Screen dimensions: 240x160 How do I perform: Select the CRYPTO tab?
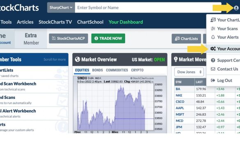coord(137,70)
